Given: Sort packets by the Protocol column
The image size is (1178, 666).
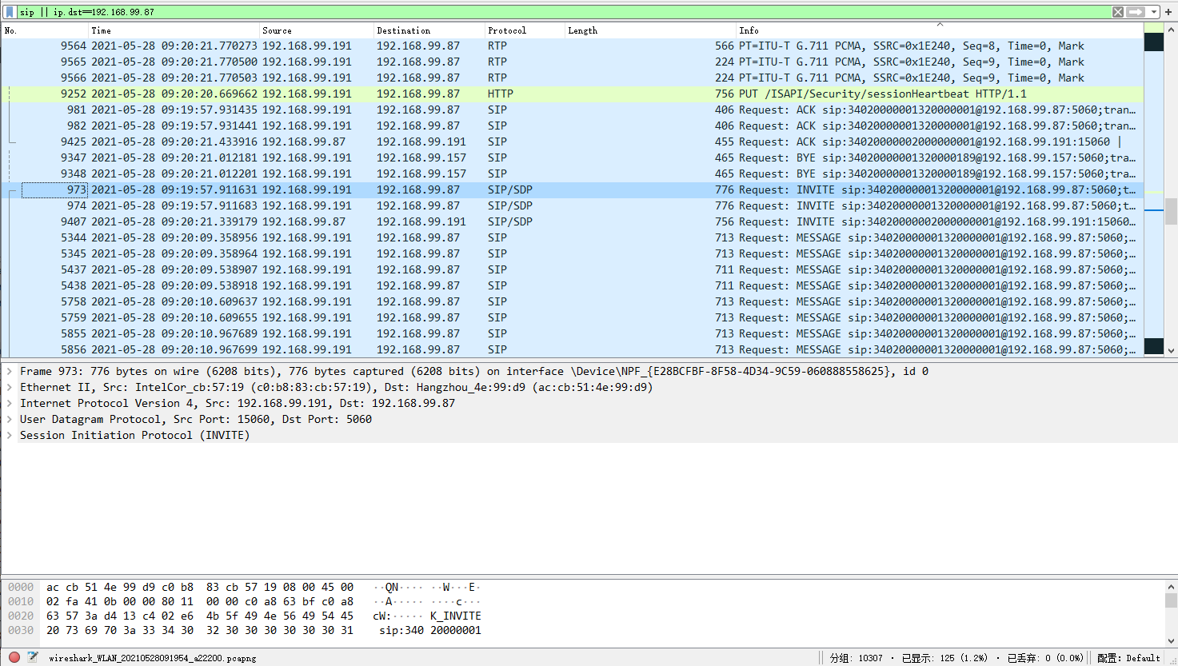Looking at the screenshot, I should click(x=524, y=30).
